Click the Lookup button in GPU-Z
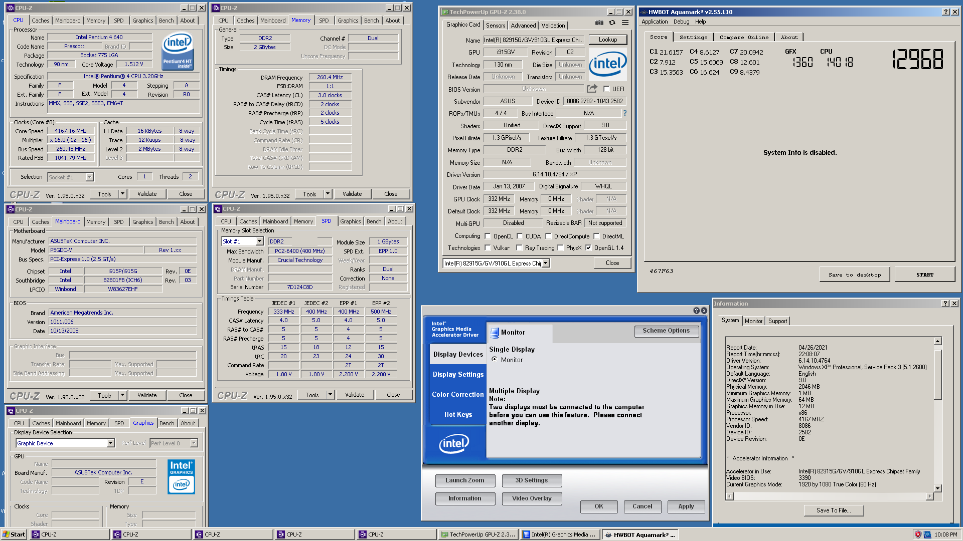The height and width of the screenshot is (541, 963). (x=608, y=40)
